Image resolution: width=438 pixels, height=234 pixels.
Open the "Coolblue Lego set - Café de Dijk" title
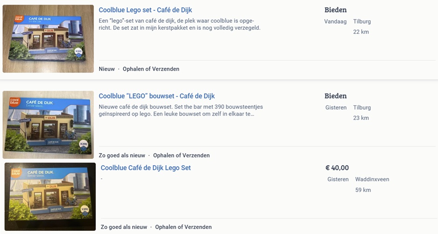click(x=145, y=10)
